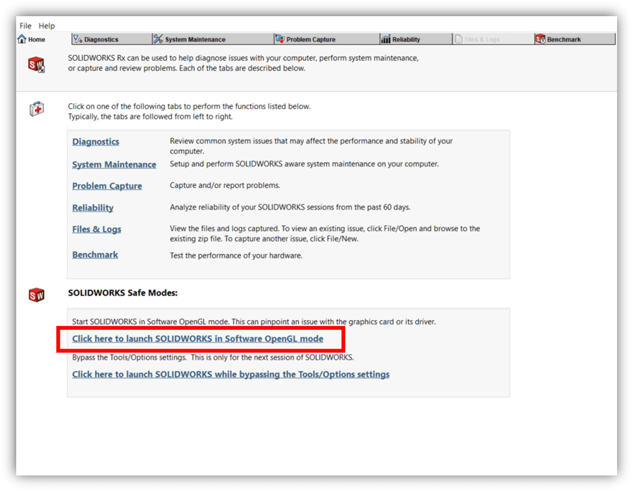Click the Problem Capture tab icon
The image size is (632, 491).
coord(280,39)
